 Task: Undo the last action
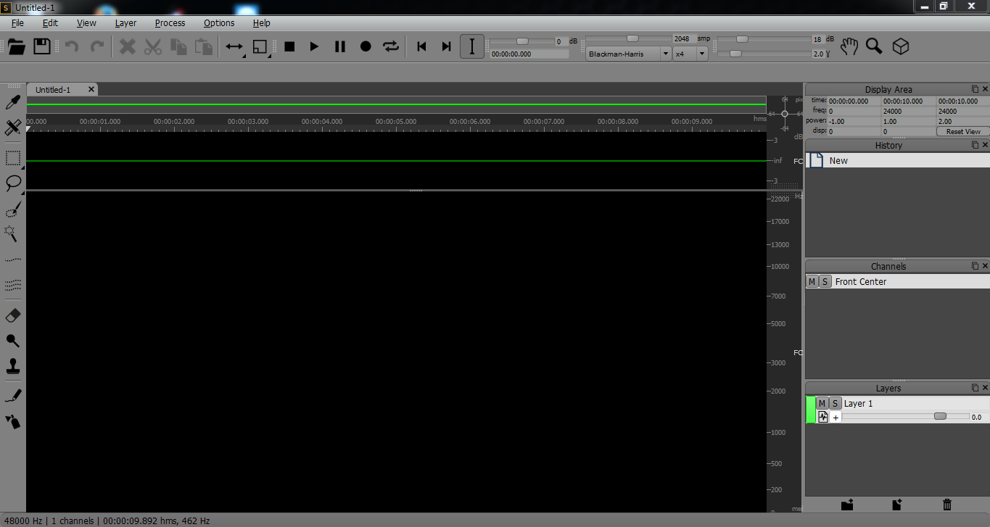[x=71, y=46]
